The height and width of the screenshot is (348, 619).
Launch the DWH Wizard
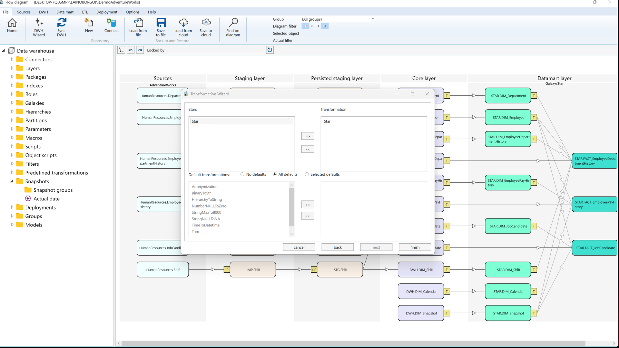[39, 27]
